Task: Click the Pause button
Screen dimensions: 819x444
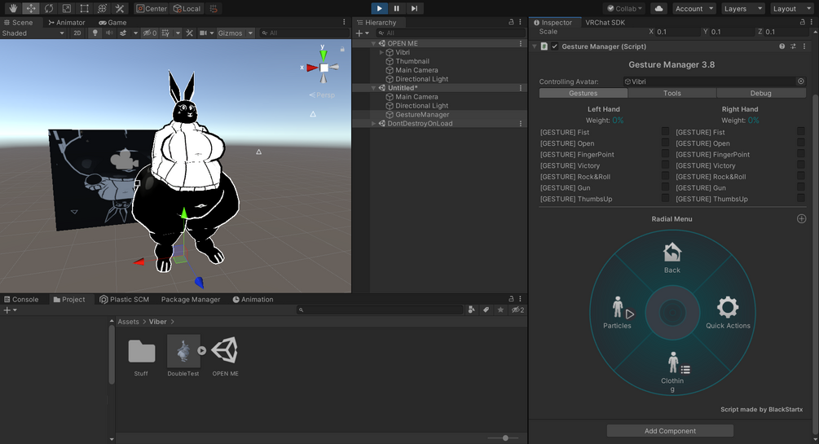Action: pos(396,8)
